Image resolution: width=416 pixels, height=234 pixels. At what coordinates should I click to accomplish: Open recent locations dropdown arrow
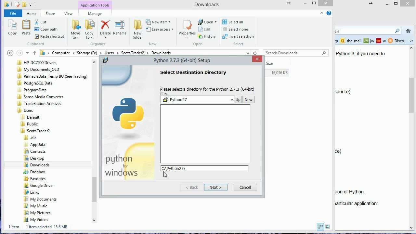tap(27, 53)
